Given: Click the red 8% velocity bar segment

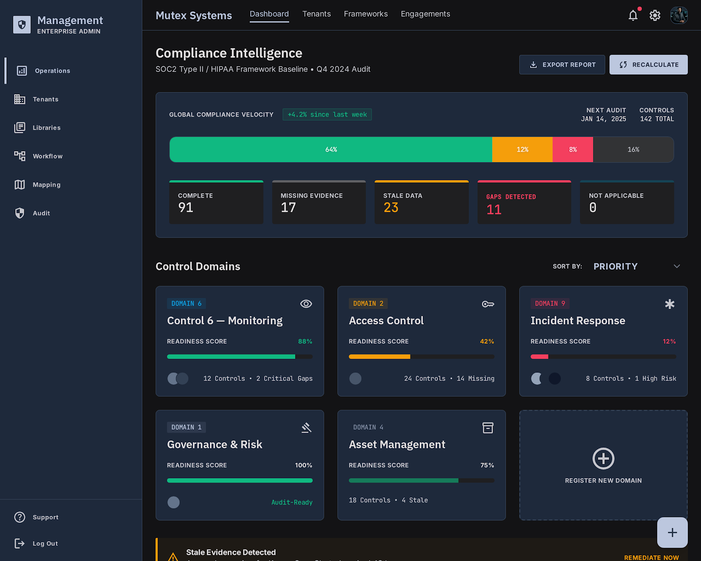Looking at the screenshot, I should click(573, 149).
